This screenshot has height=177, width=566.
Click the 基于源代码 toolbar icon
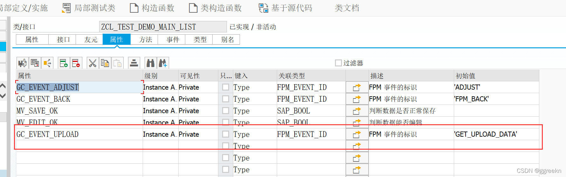pos(263,8)
